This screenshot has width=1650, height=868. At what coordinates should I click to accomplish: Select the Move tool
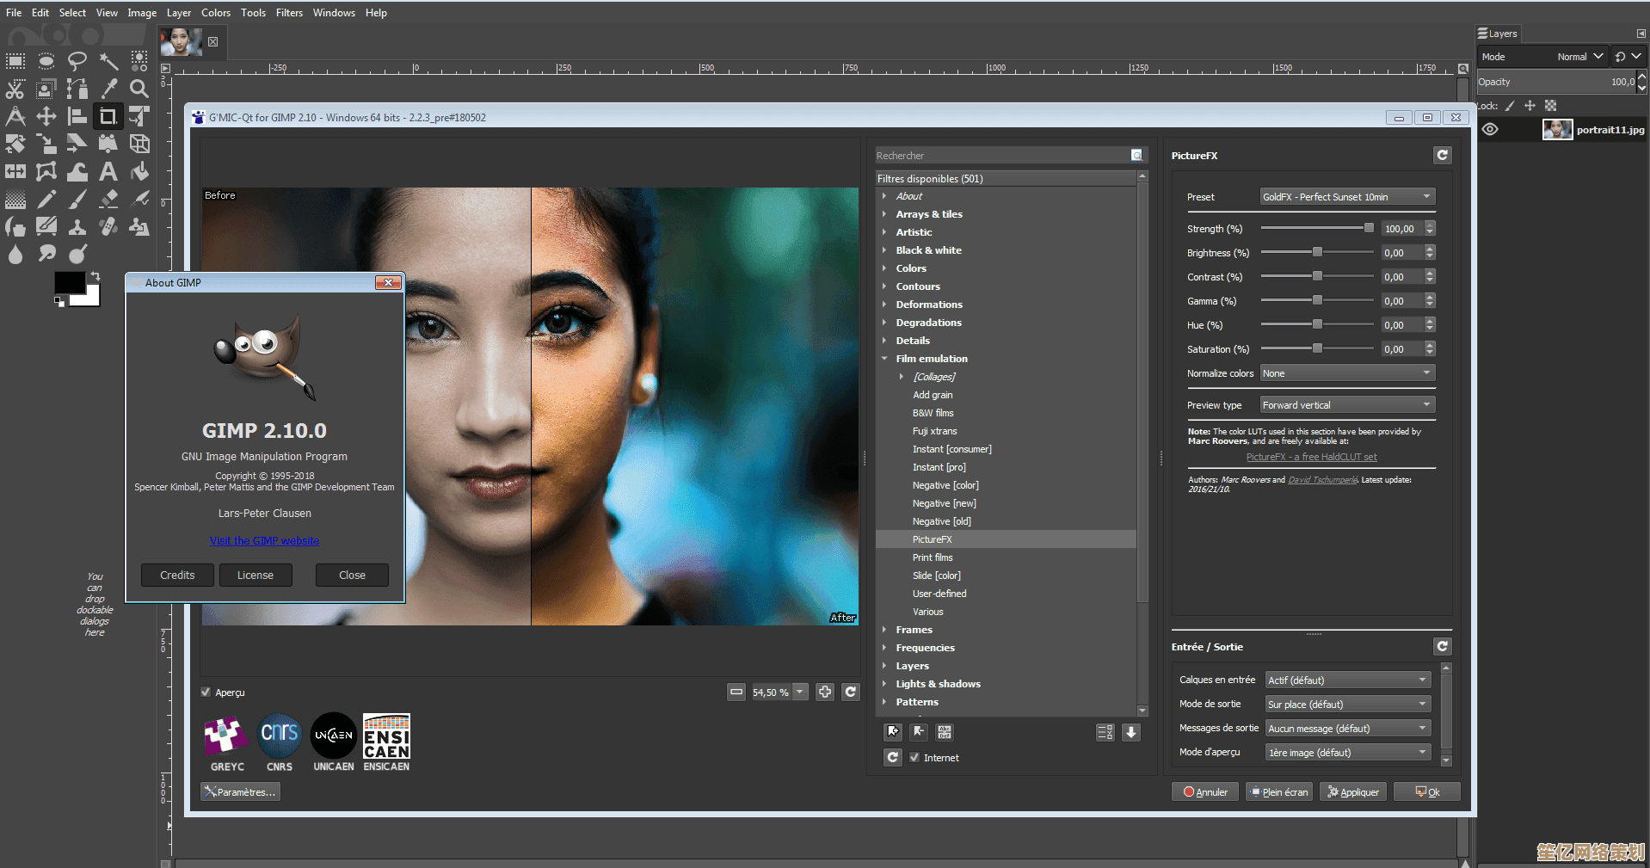click(x=46, y=116)
